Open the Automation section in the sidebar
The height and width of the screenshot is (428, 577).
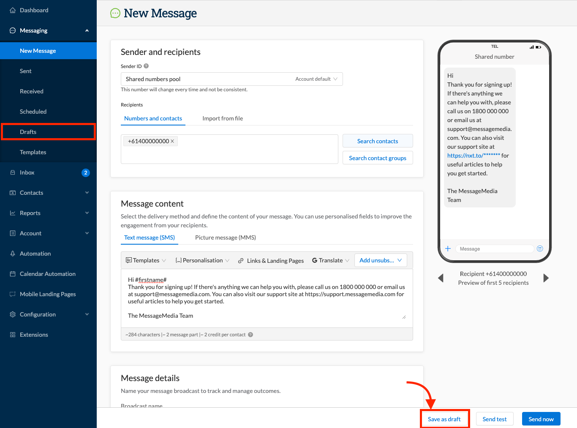click(35, 253)
